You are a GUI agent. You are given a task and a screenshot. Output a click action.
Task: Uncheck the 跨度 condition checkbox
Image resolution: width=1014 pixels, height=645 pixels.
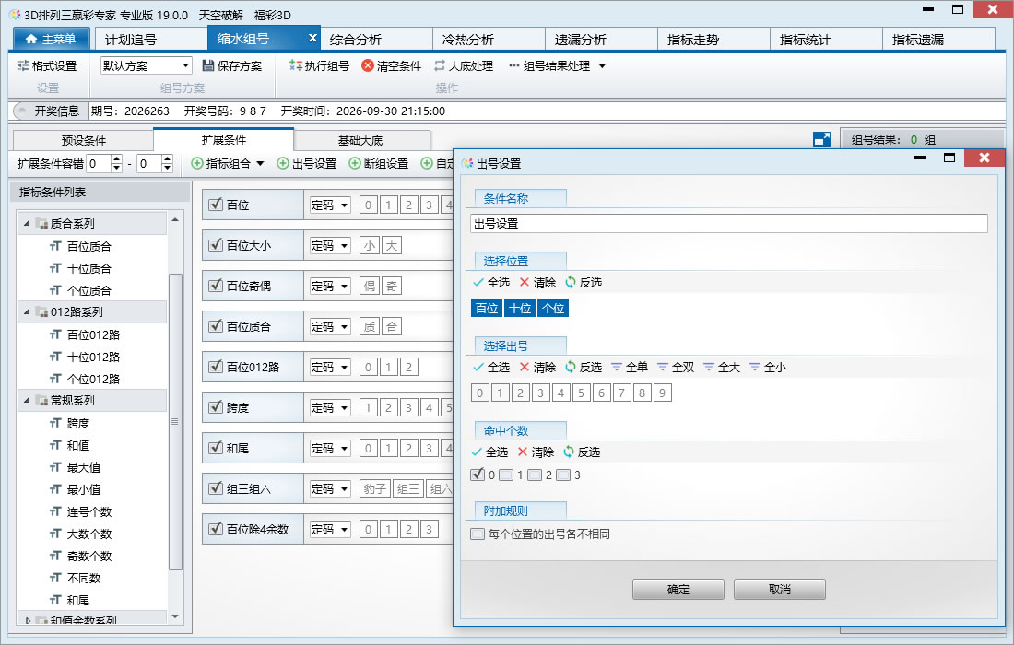click(216, 407)
